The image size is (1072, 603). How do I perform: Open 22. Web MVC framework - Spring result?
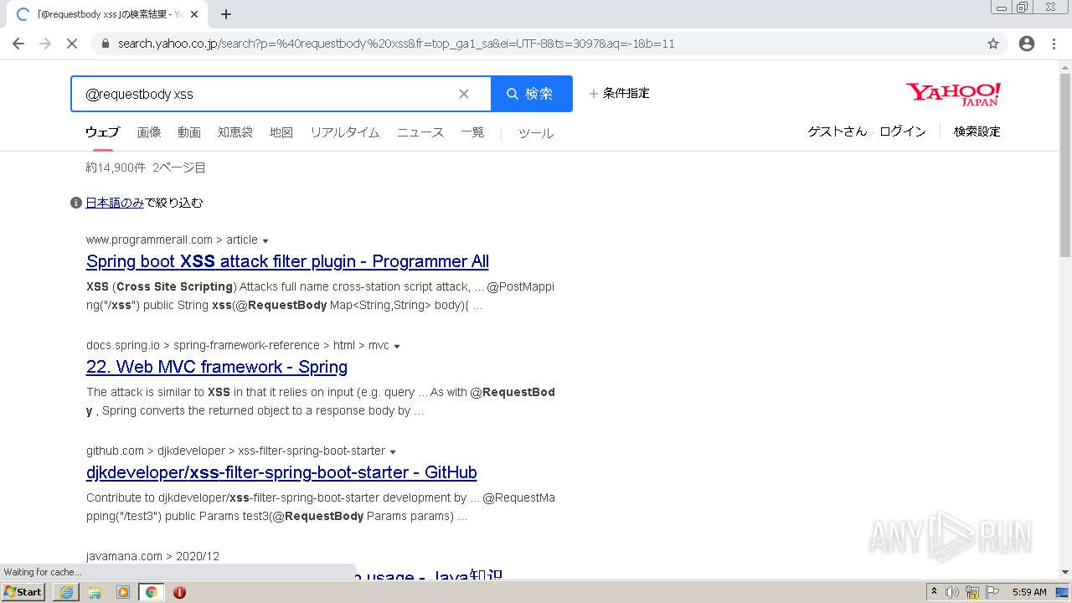(217, 367)
